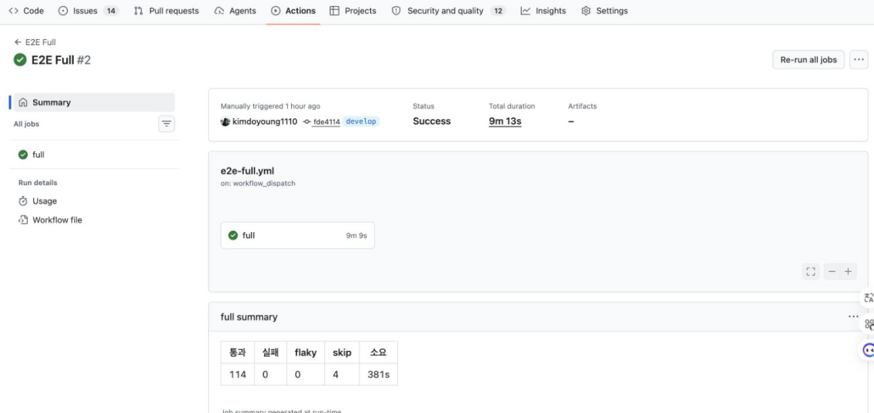The image size is (874, 413).
Task: View the Insights tab
Action: click(x=543, y=11)
